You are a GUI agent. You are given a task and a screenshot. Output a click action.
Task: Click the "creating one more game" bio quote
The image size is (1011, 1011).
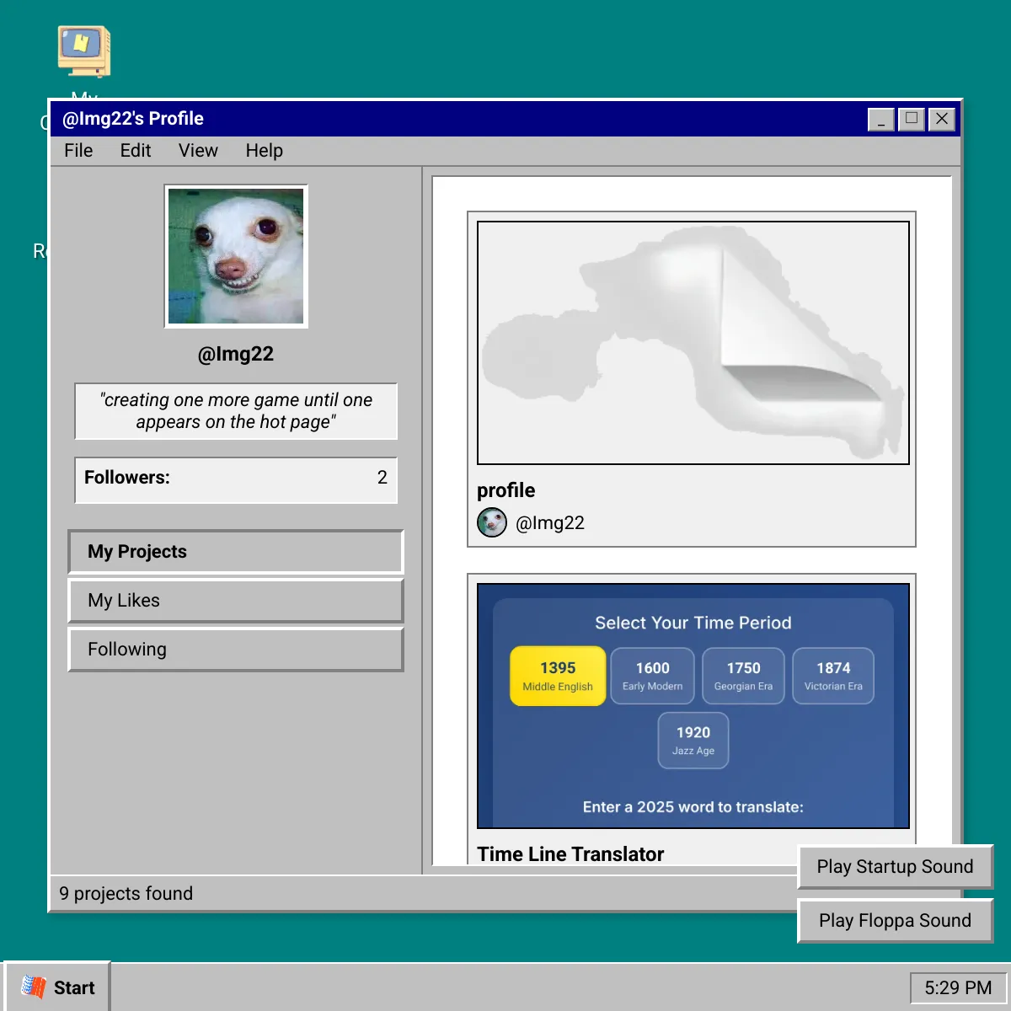(236, 411)
